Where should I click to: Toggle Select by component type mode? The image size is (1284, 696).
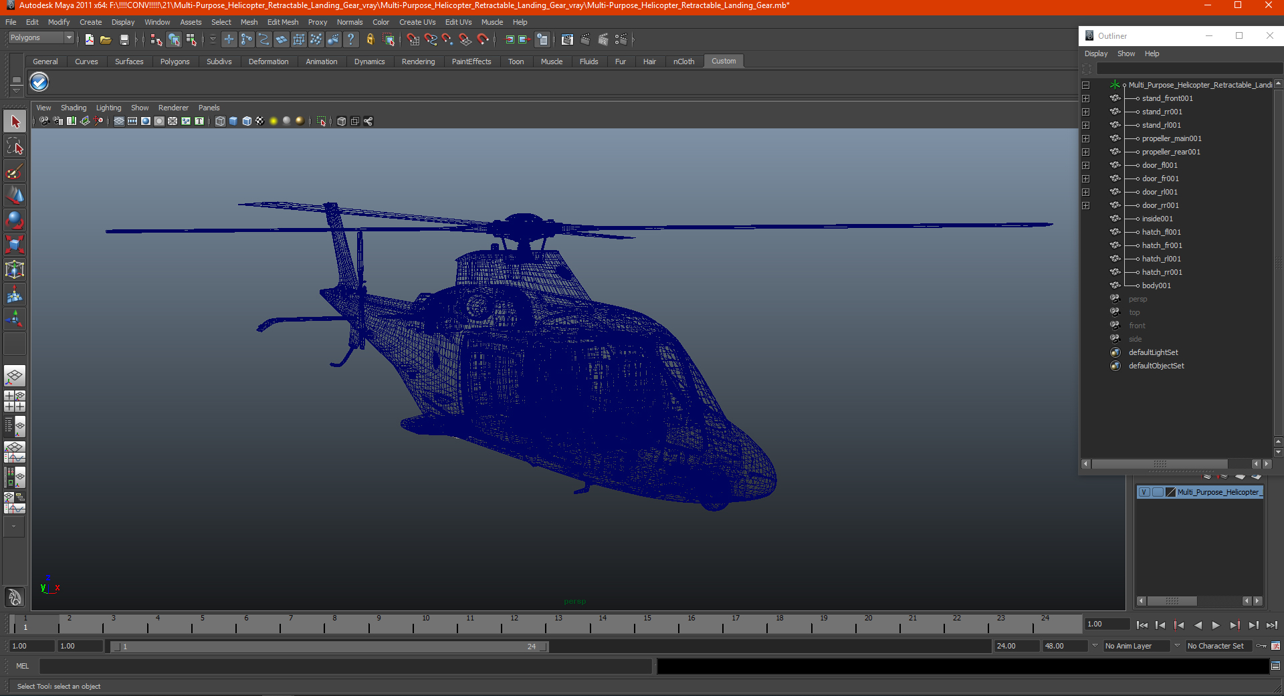point(191,40)
